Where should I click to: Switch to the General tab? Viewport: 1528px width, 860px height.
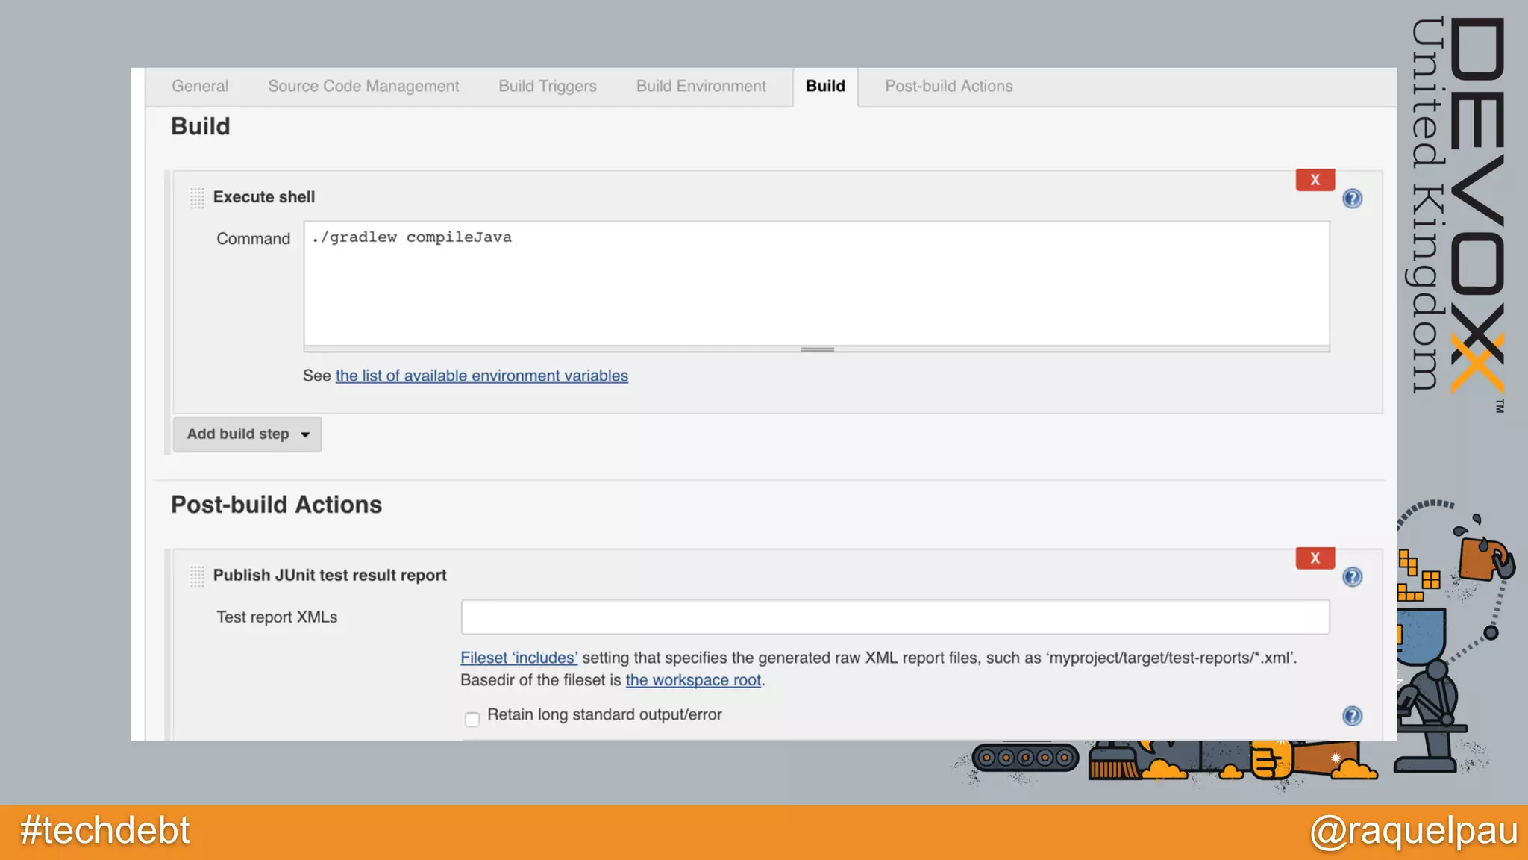[x=200, y=87]
